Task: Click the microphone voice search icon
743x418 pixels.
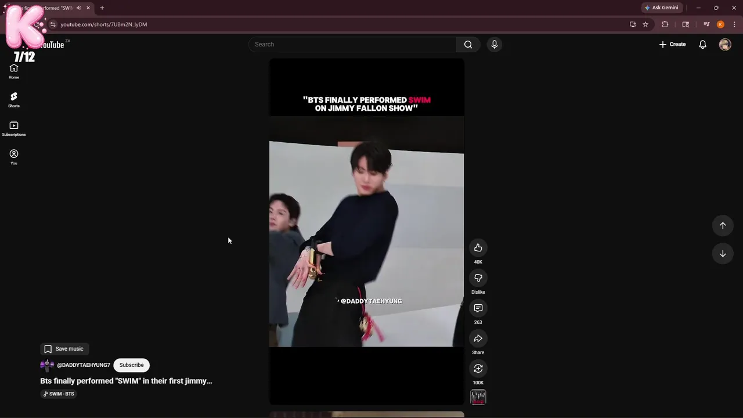Action: (494, 45)
